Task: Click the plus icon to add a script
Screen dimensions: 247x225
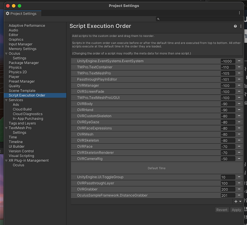Action: click(235, 201)
